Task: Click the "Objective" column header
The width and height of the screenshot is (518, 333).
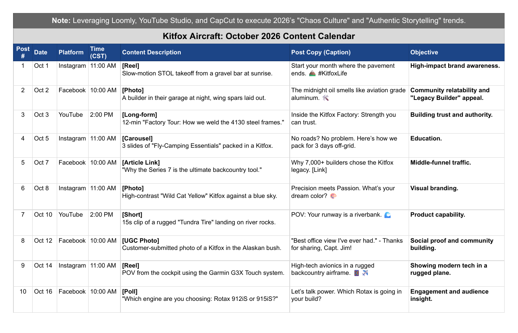Action: [x=457, y=52]
